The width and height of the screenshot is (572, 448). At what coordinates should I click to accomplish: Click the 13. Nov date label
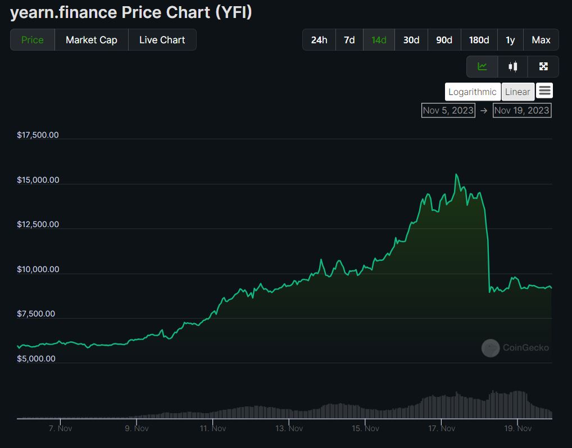click(x=289, y=428)
